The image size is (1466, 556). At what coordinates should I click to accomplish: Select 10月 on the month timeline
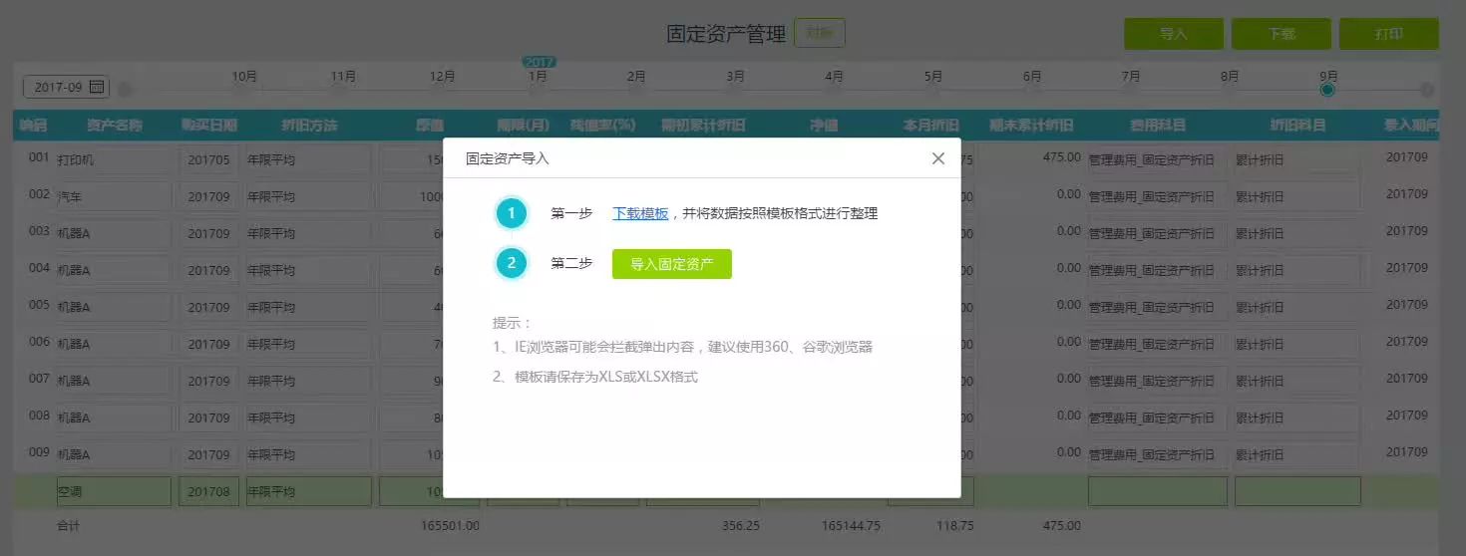(x=244, y=77)
